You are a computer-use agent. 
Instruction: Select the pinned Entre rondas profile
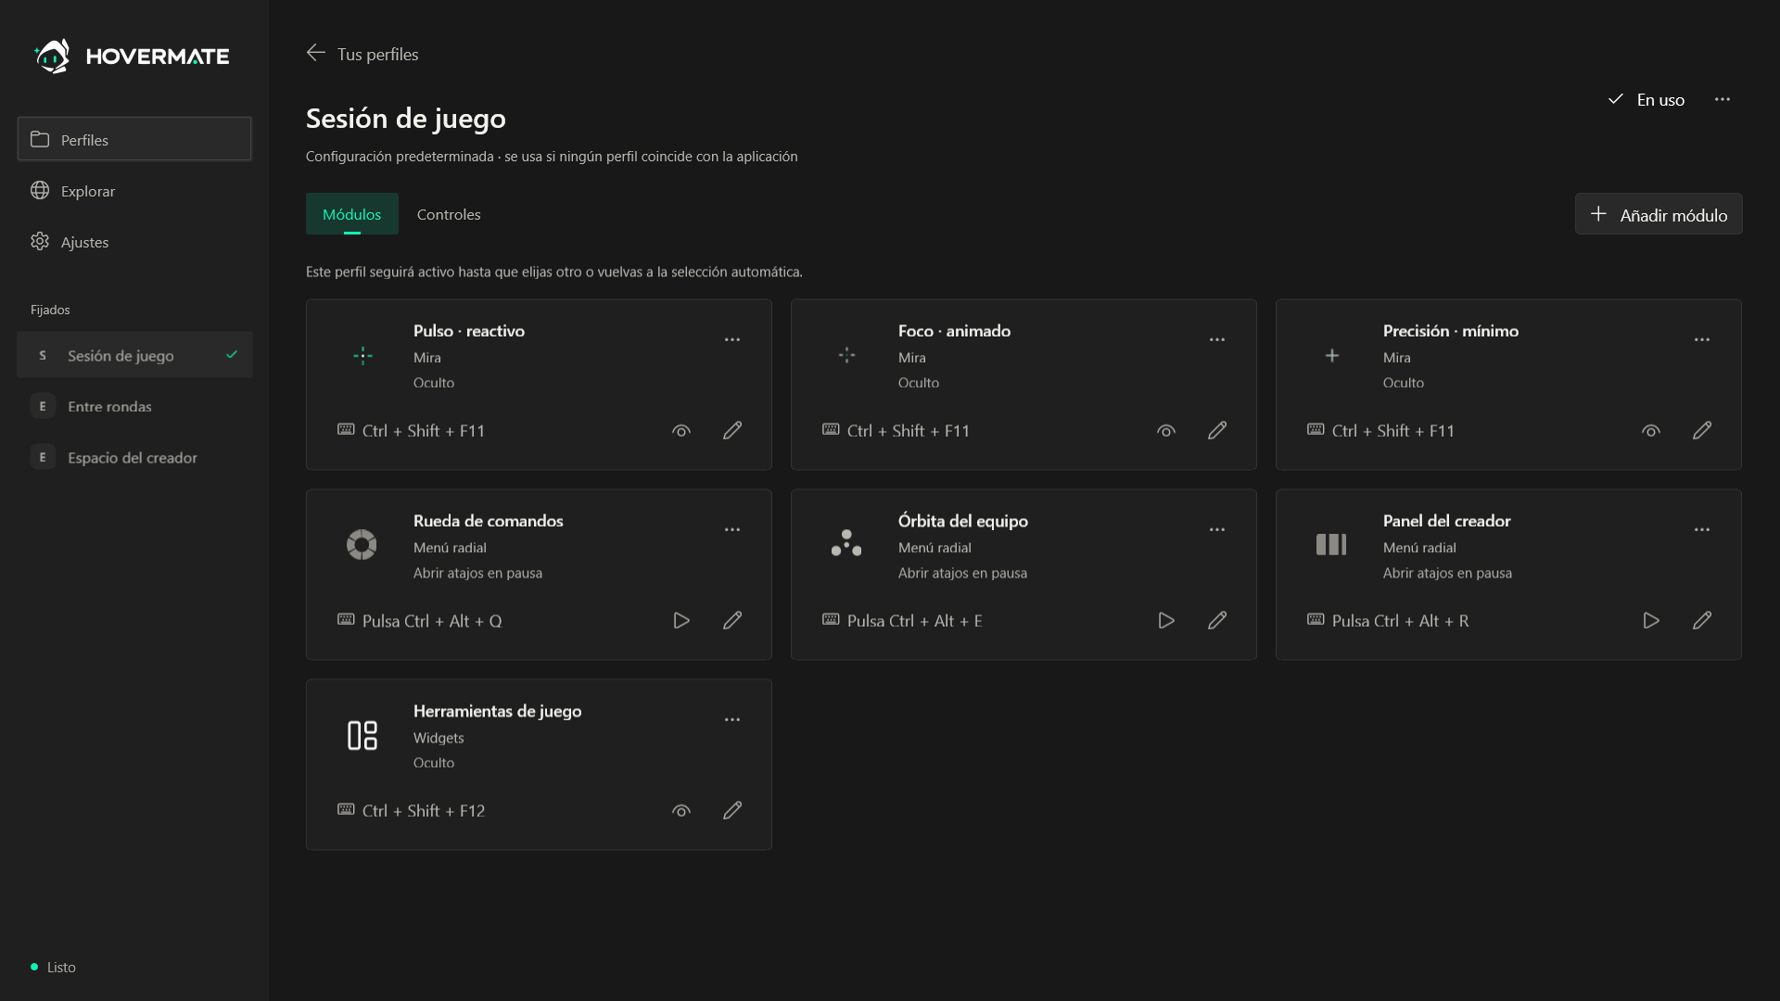tap(134, 406)
